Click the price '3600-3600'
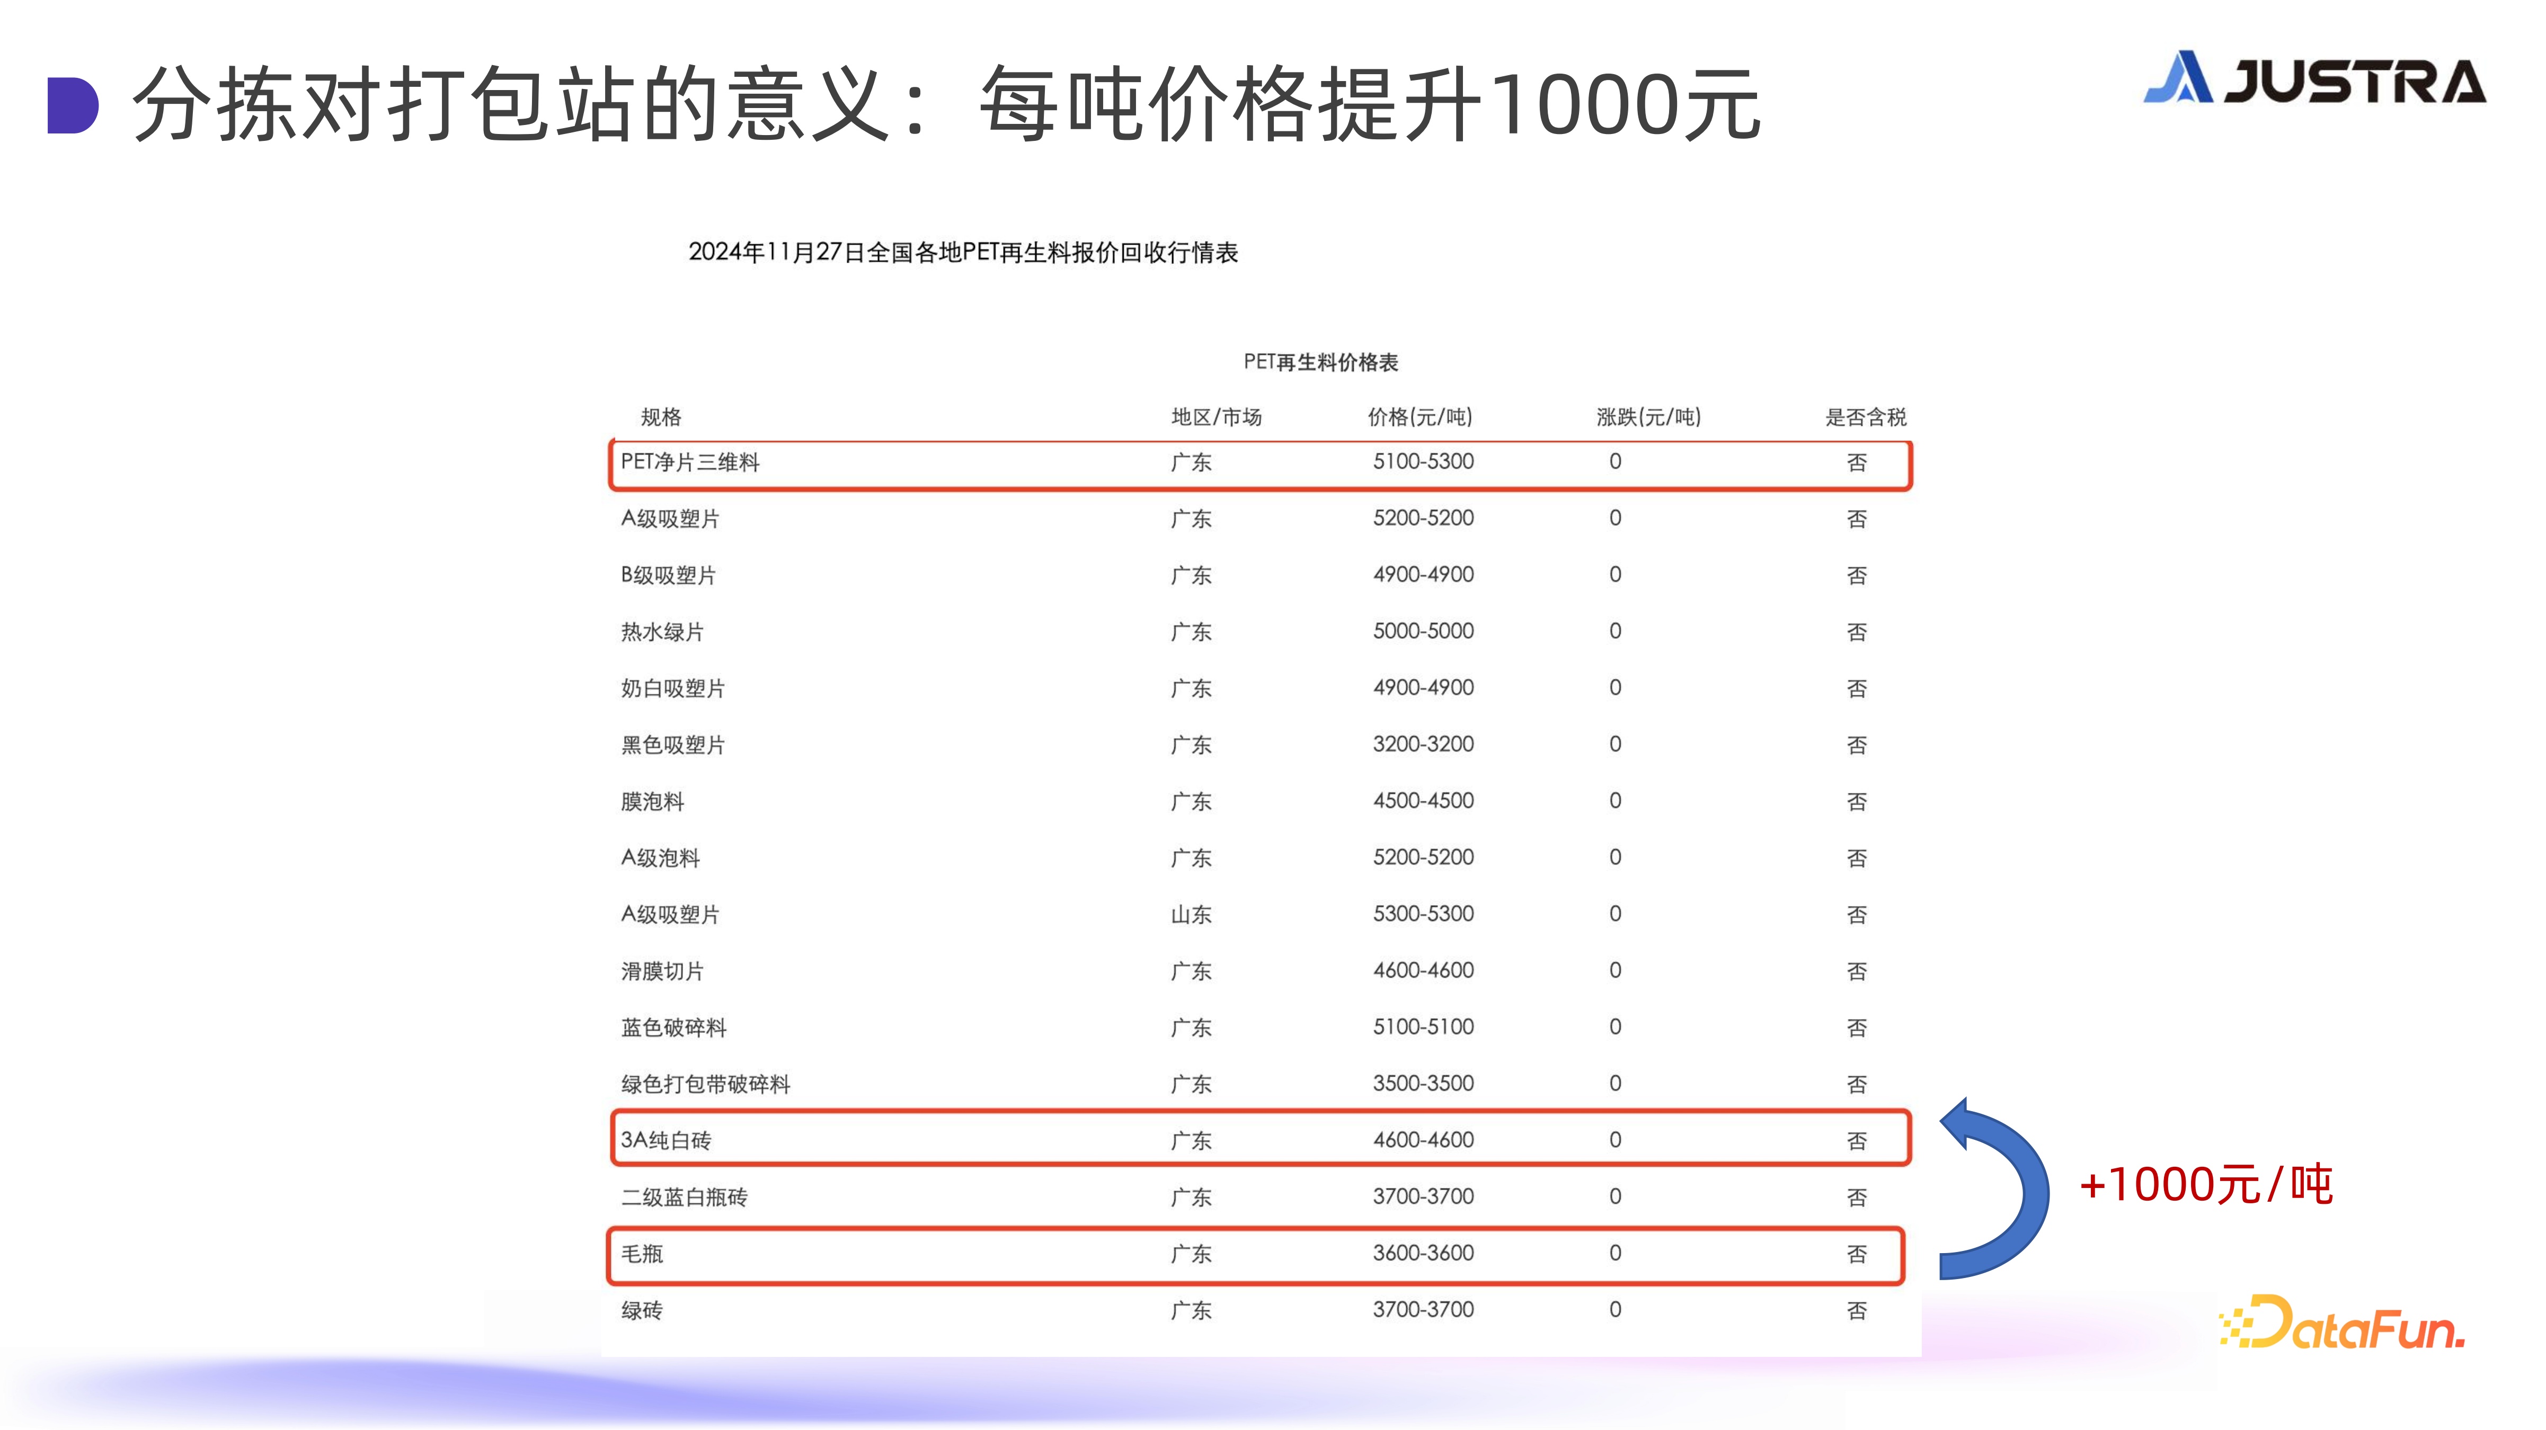The width and height of the screenshot is (2546, 1430). click(1423, 1253)
